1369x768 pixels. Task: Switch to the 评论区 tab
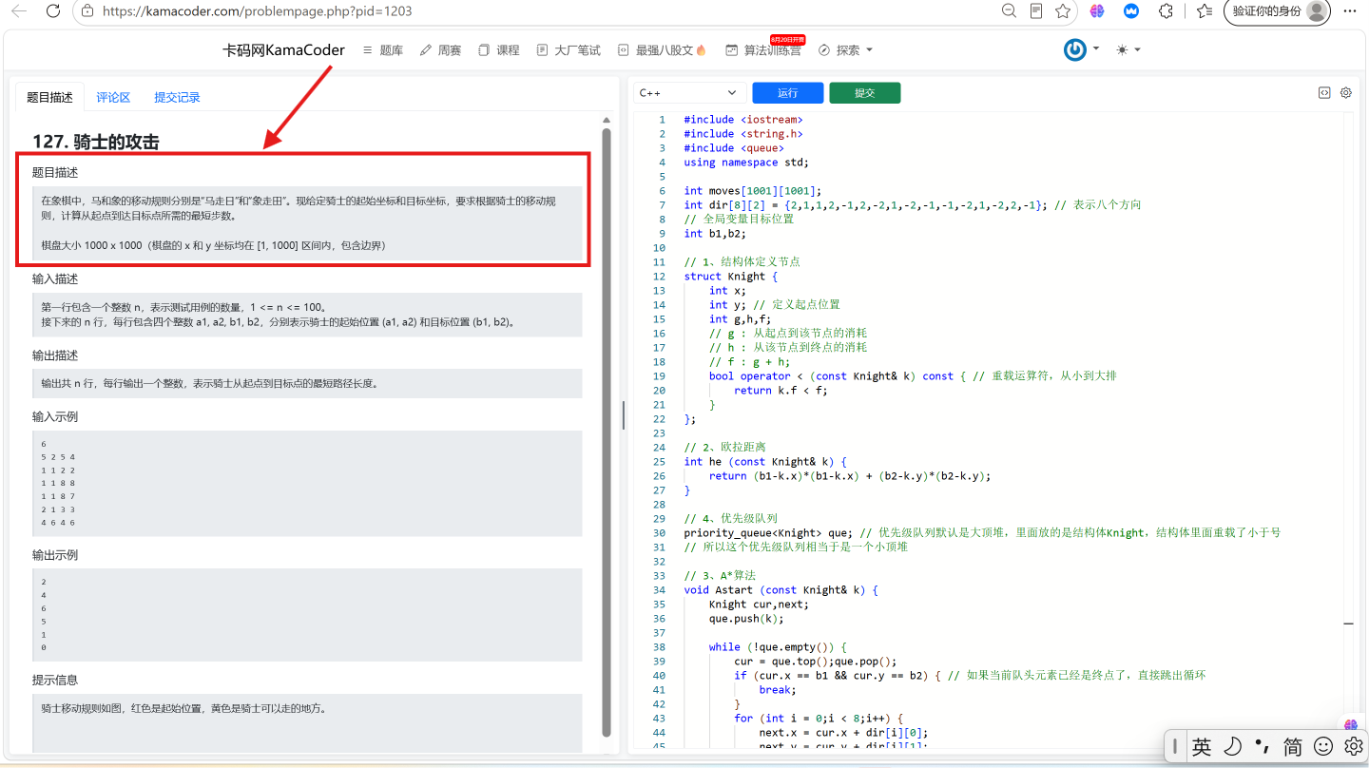click(113, 97)
